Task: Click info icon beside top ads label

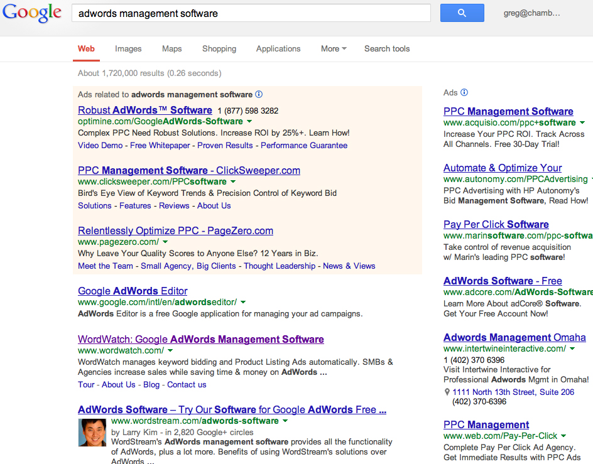Action: tap(259, 94)
